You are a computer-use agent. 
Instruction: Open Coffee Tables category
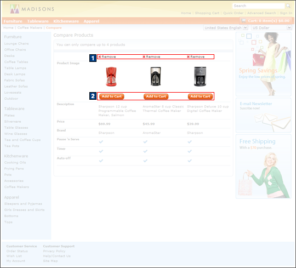tap(16, 62)
